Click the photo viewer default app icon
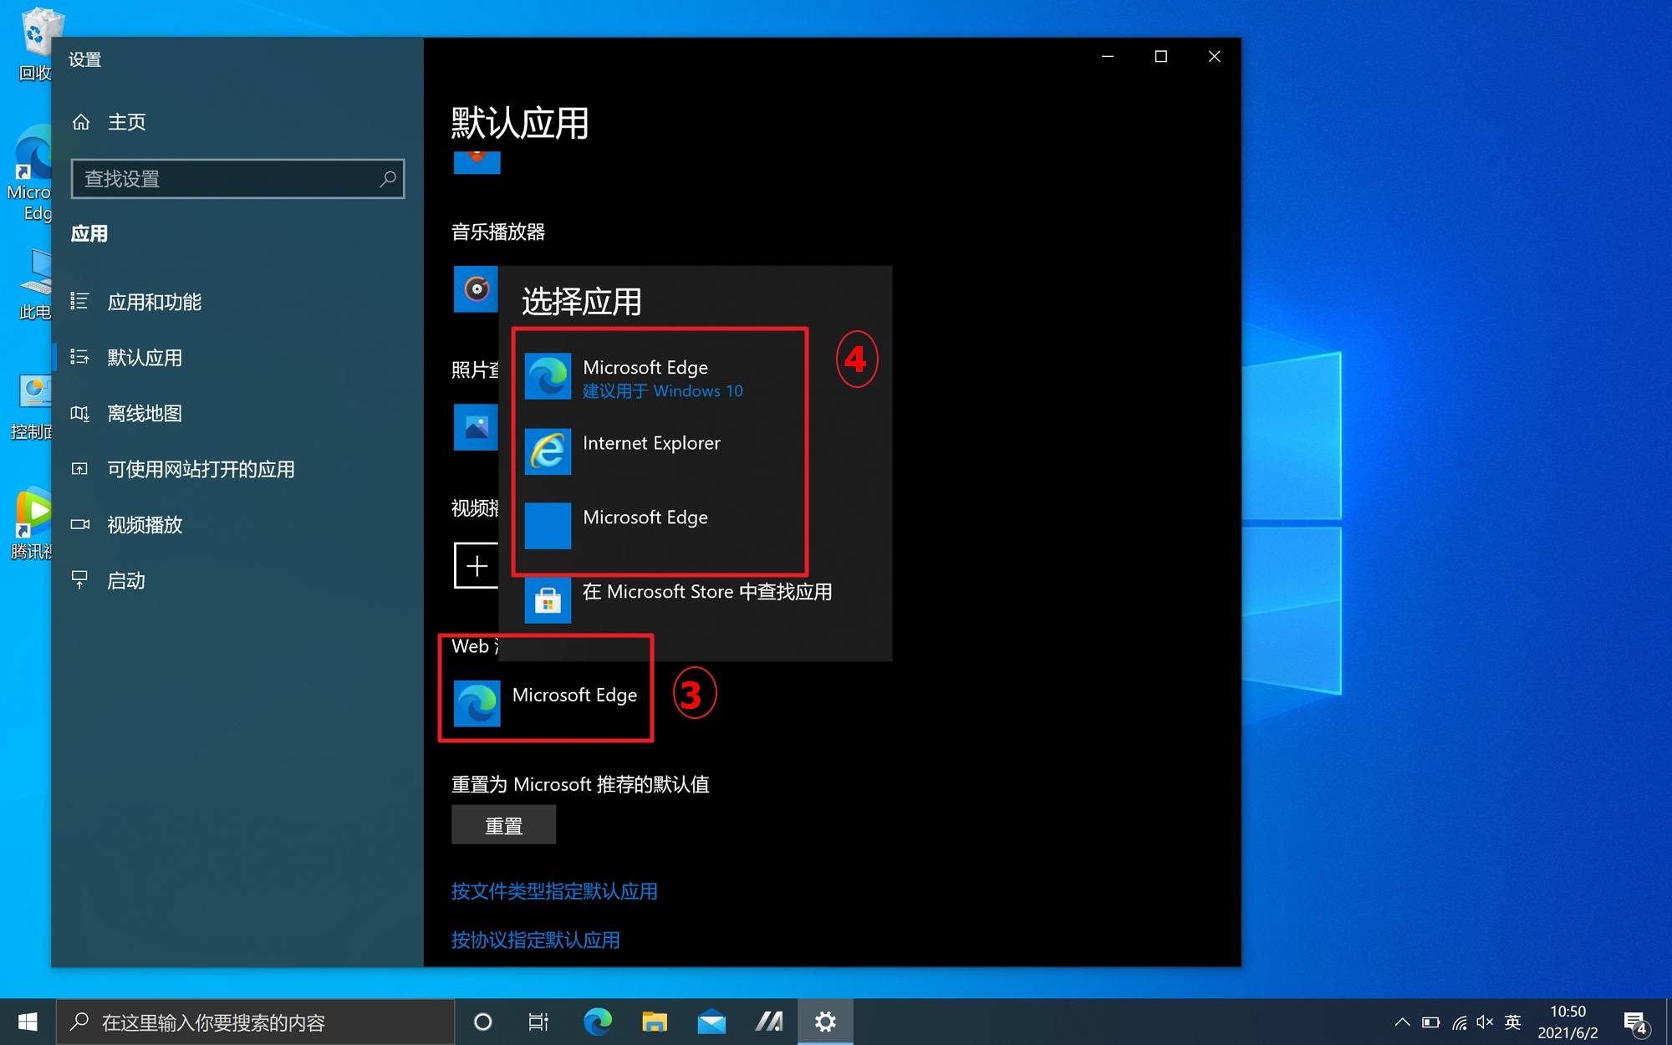Image resolution: width=1672 pixels, height=1045 pixels. (477, 427)
